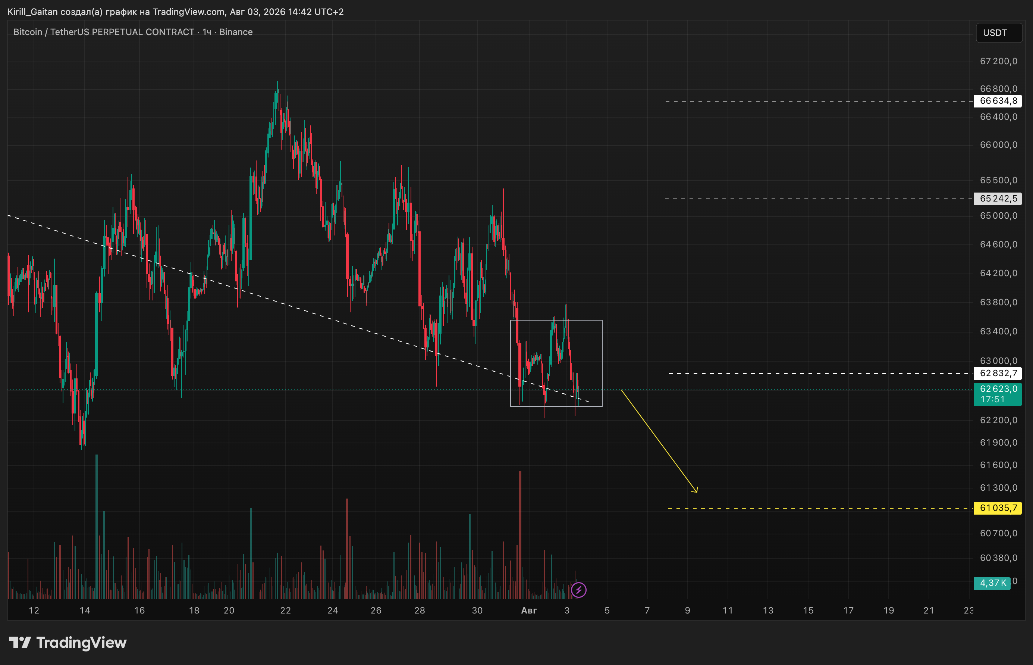Click date 26 on the time axis
1033x665 pixels.
[x=376, y=611]
